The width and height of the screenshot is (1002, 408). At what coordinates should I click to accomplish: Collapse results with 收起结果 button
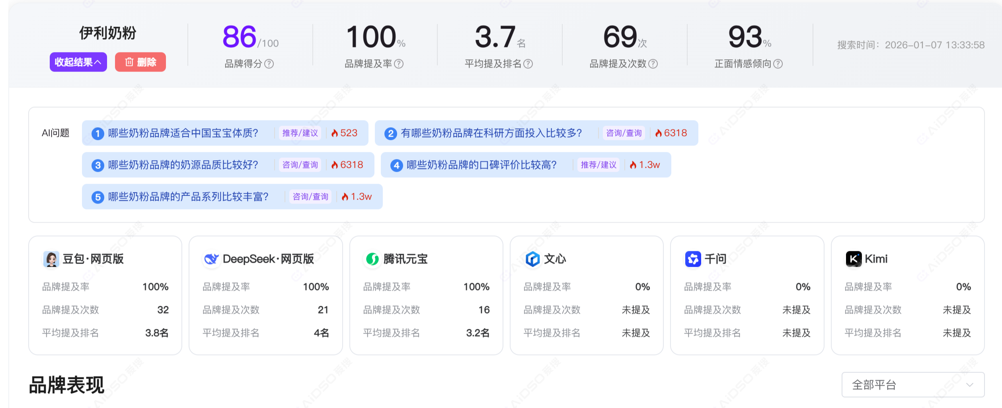click(78, 62)
